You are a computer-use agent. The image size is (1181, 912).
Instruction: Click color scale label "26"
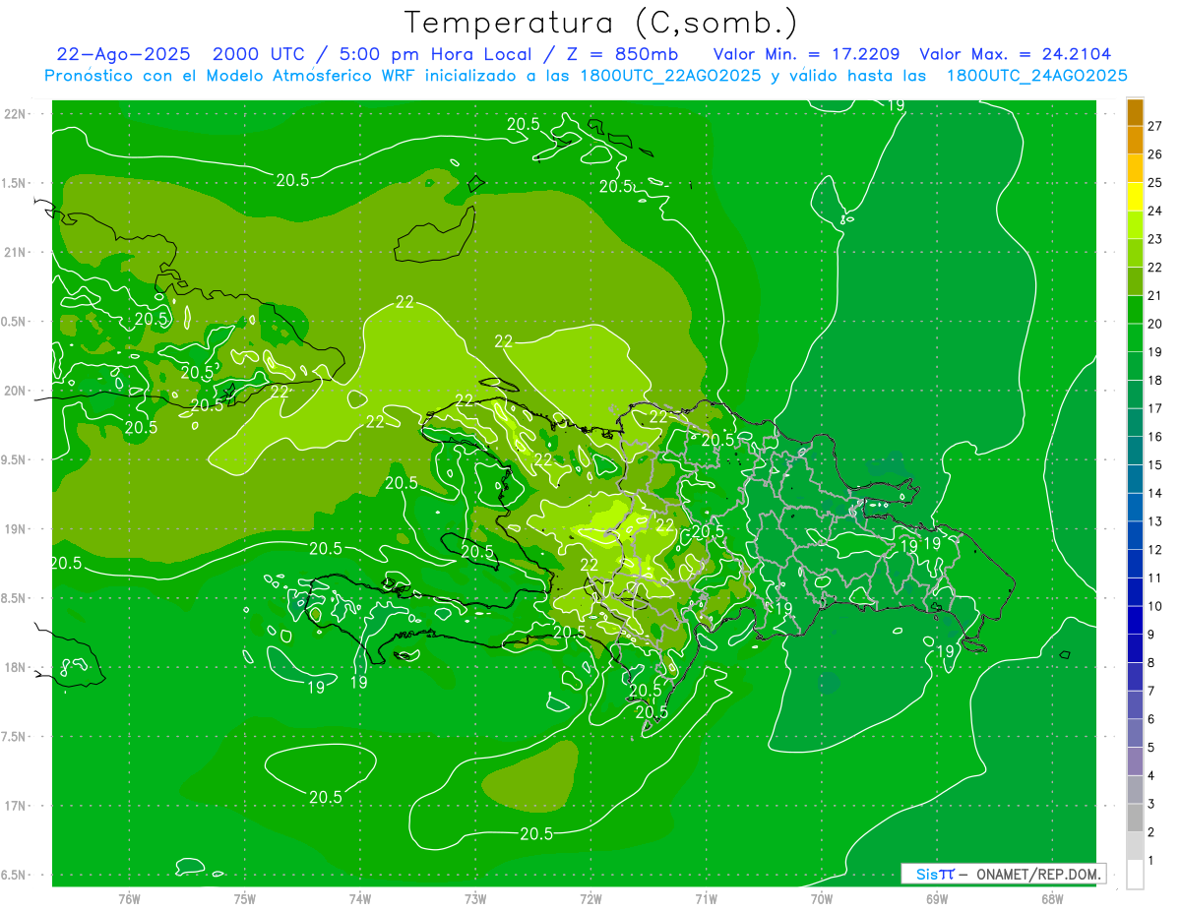point(1154,154)
